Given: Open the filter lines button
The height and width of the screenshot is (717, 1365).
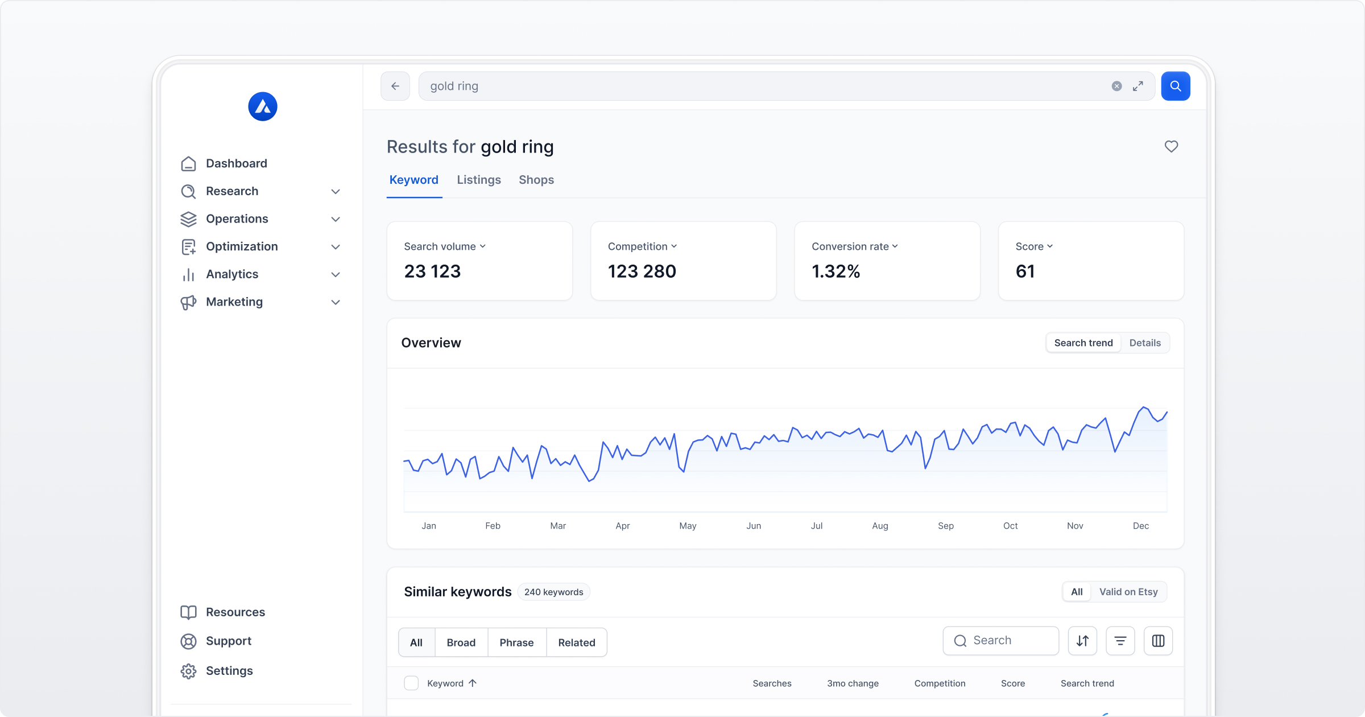Looking at the screenshot, I should tap(1120, 641).
